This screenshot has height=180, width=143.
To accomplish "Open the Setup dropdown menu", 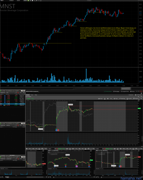I will (132, 91).
